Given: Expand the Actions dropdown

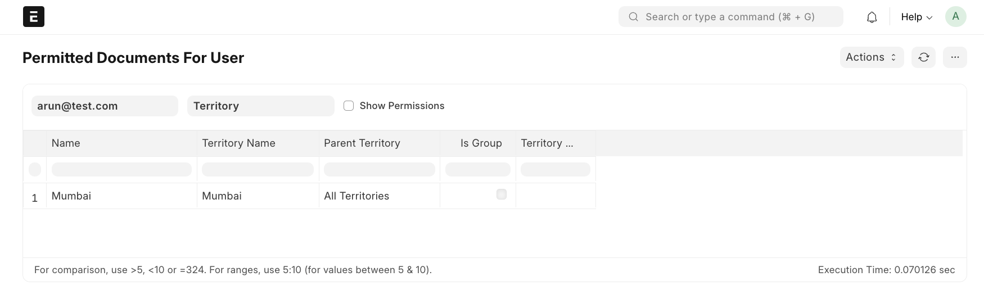Looking at the screenshot, I should pos(871,57).
